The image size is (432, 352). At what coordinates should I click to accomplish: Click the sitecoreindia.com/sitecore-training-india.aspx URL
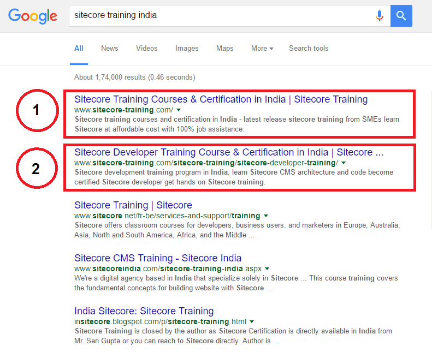click(x=168, y=269)
